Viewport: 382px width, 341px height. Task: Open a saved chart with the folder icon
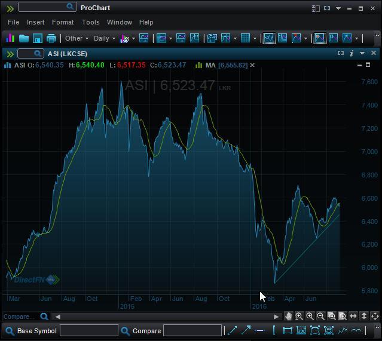point(24,38)
